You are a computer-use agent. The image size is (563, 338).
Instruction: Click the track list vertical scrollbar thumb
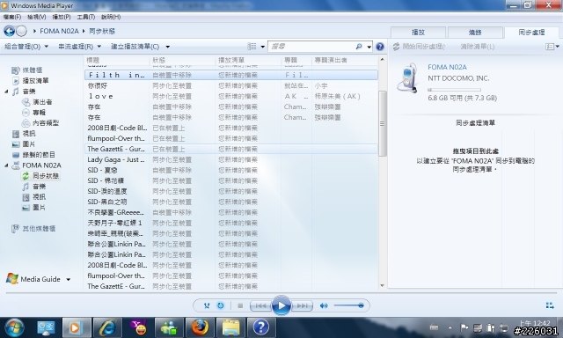click(x=382, y=123)
